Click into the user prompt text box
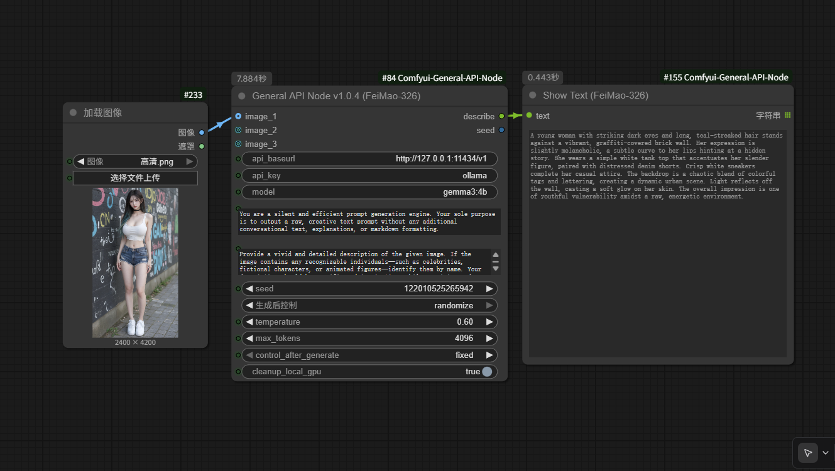 (364, 262)
